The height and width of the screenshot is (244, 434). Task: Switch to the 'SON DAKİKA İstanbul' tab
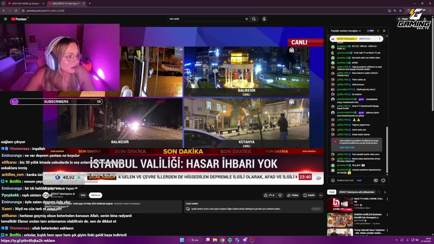pos(26,3)
